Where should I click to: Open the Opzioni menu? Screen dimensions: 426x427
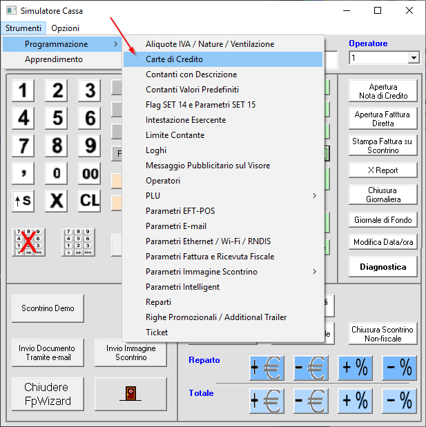point(65,28)
